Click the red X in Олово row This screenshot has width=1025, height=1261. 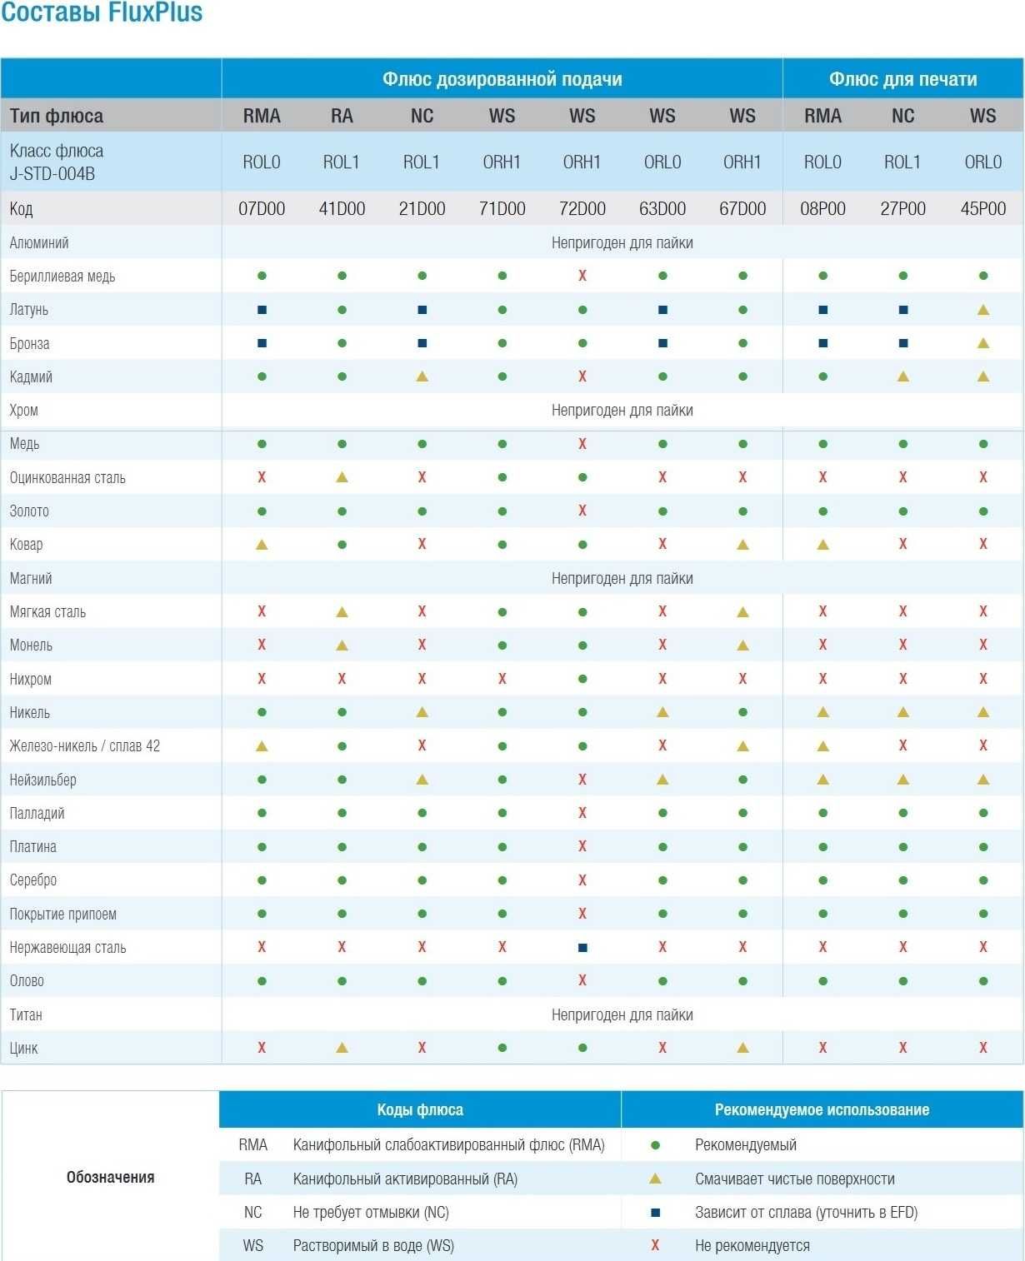582,980
